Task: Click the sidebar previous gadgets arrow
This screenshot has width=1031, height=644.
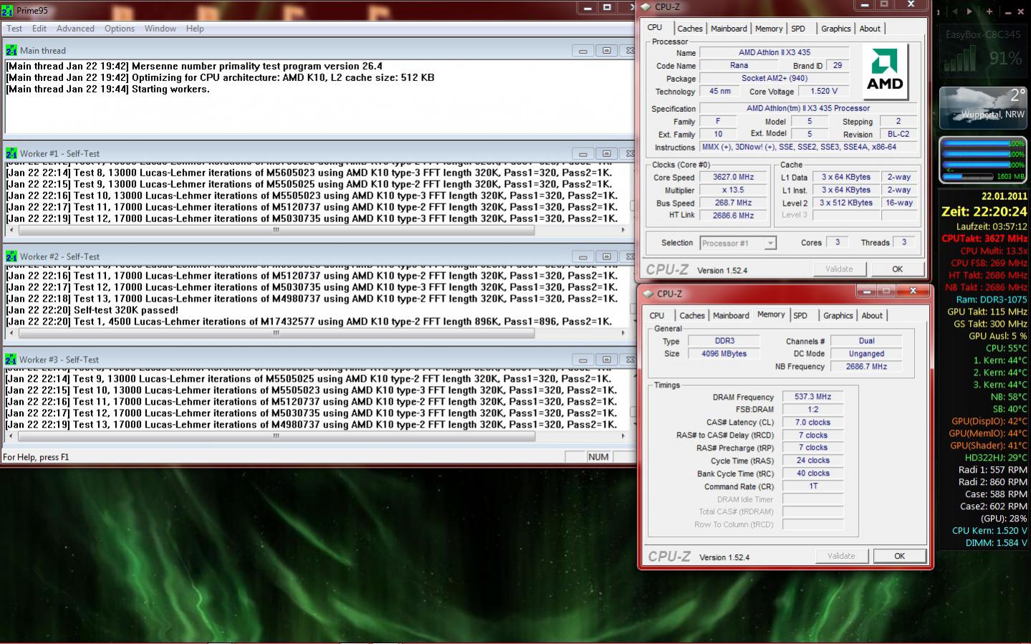Action: [955, 11]
